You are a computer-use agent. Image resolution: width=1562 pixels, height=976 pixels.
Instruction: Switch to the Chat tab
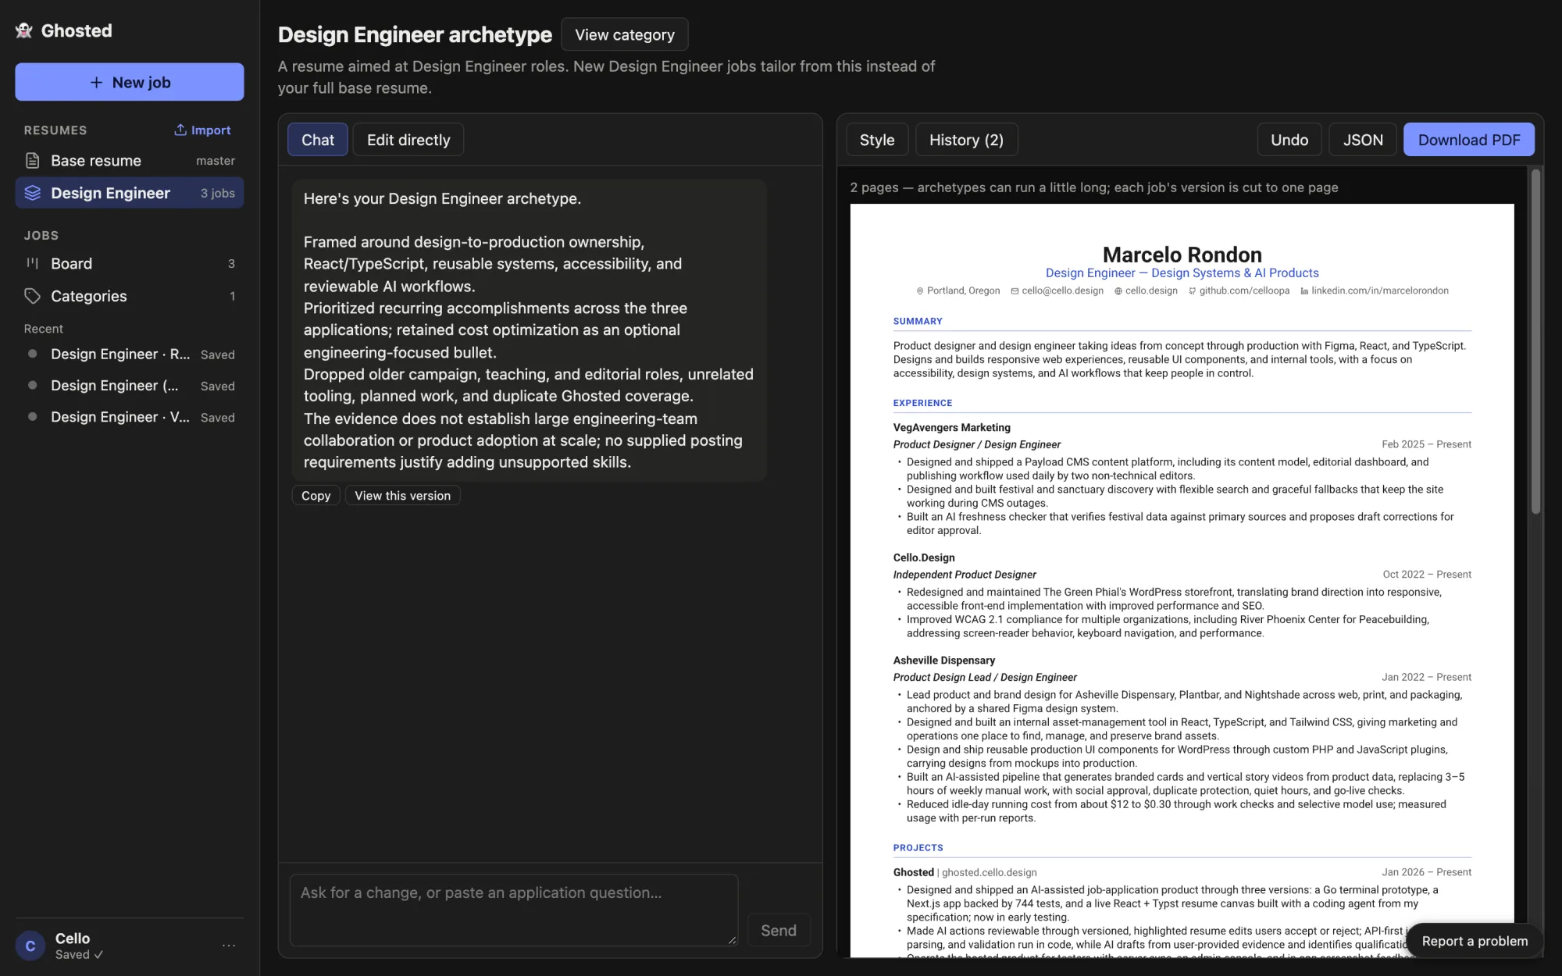coord(318,140)
